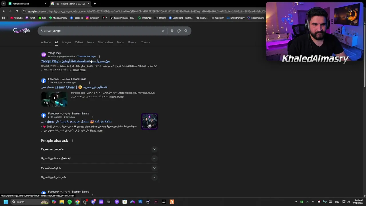Screen dimensions: 366x206
Task: Open the Kick bookmark
Action: point(42,18)
